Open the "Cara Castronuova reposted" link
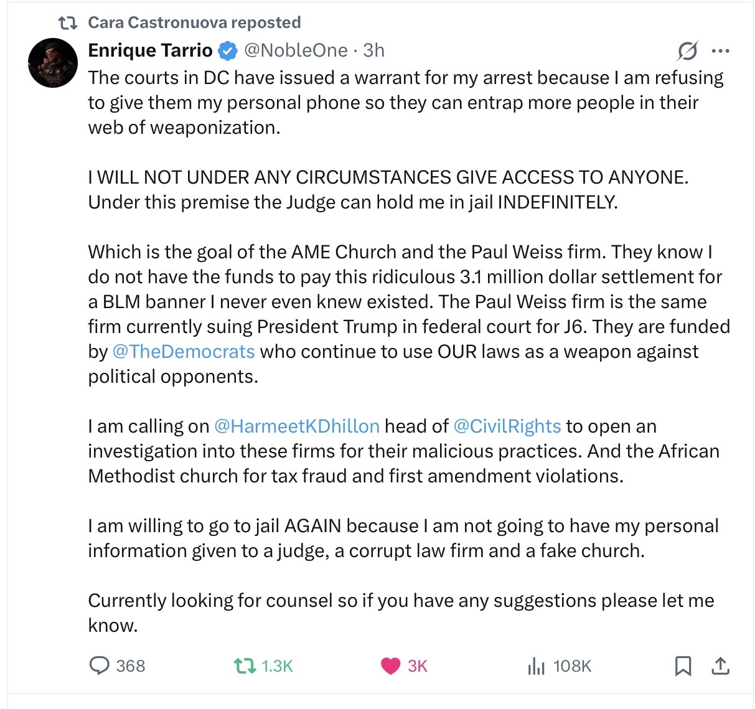 [x=194, y=23]
